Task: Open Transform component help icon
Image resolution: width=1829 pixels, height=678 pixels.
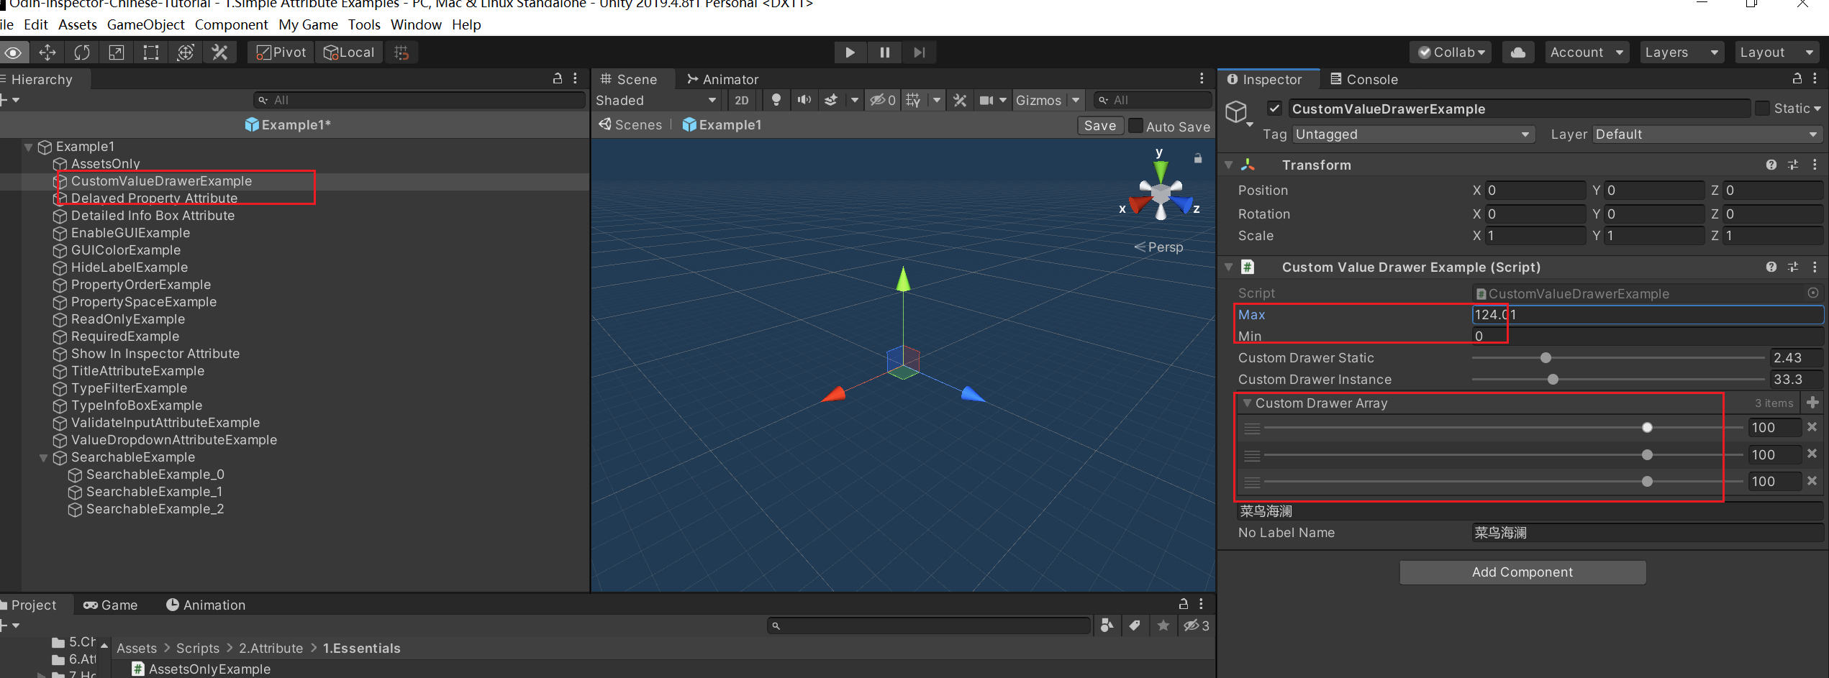Action: [1771, 165]
